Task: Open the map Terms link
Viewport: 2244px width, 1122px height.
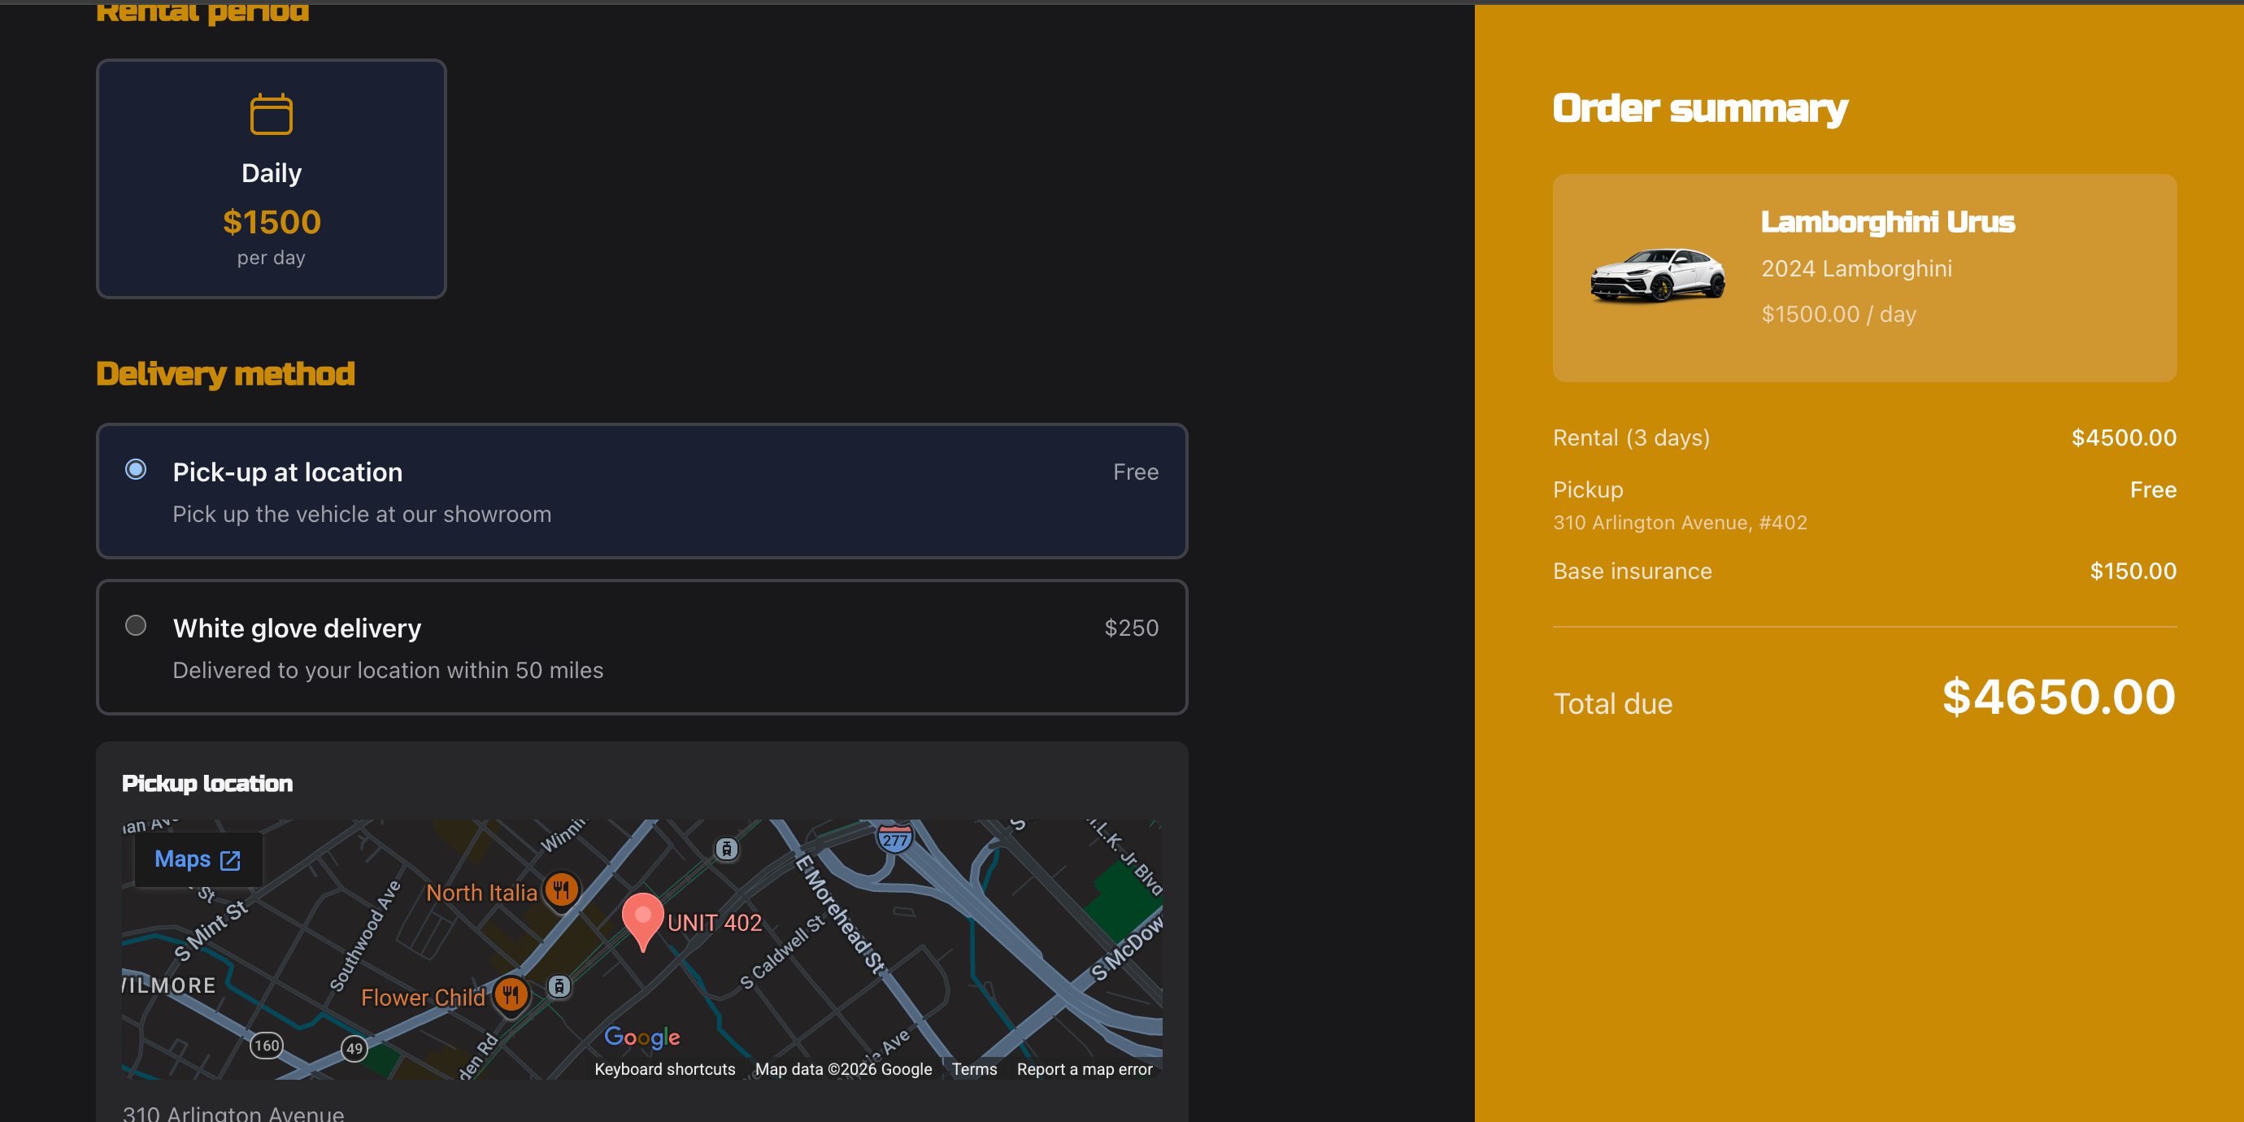Action: tap(973, 1069)
